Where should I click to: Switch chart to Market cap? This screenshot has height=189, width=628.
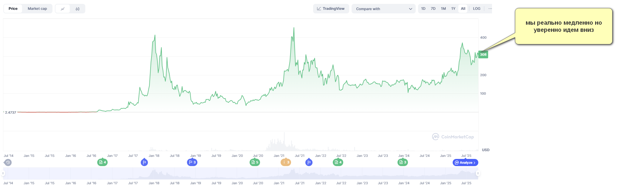(x=37, y=9)
